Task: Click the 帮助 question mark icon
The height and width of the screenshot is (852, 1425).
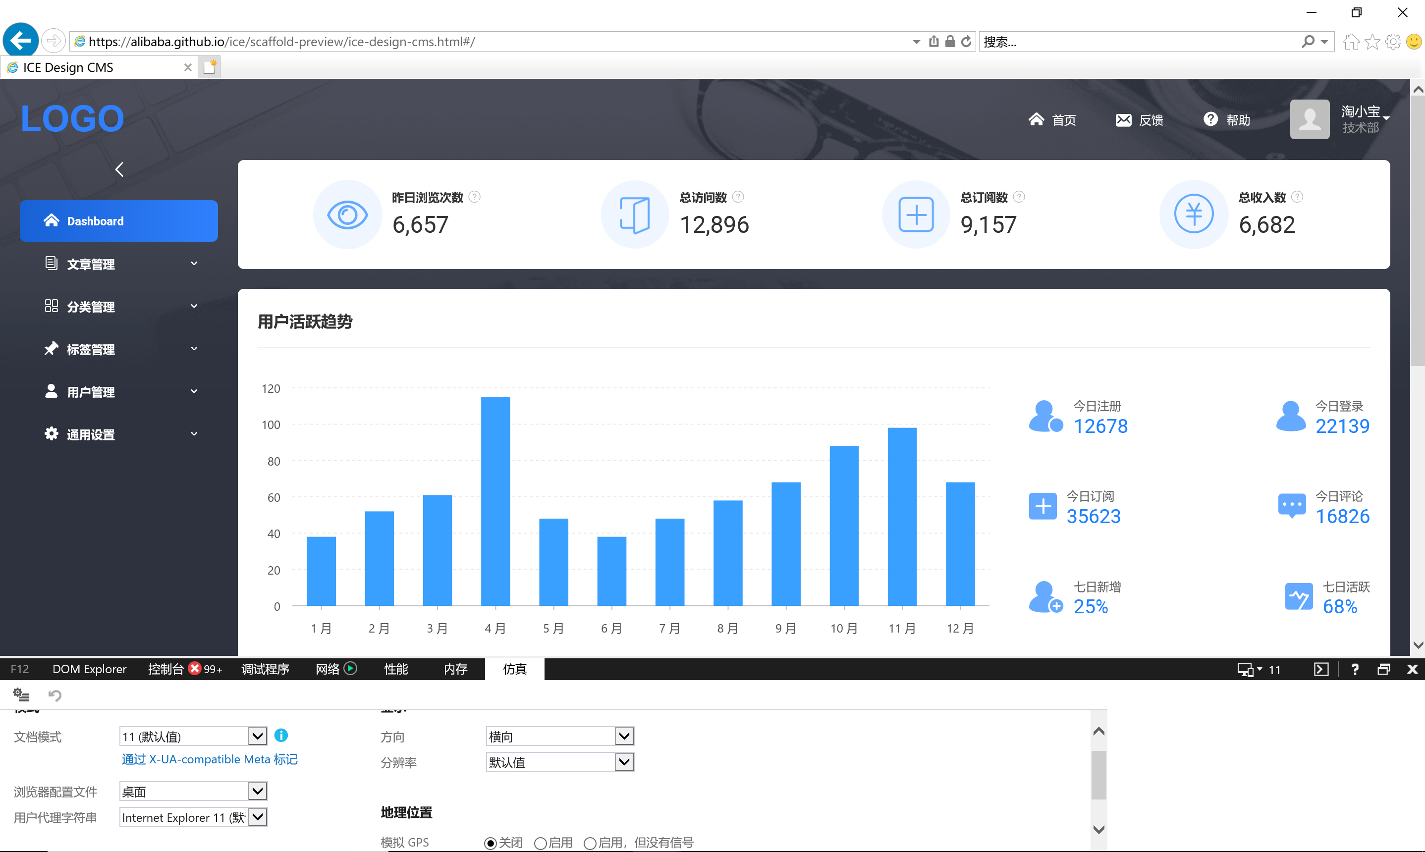Action: 1210,119
